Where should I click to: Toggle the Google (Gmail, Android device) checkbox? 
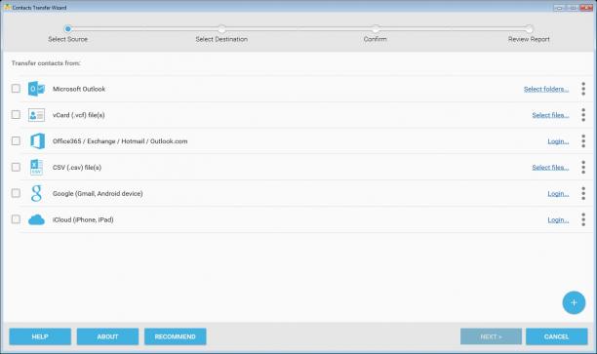16,193
